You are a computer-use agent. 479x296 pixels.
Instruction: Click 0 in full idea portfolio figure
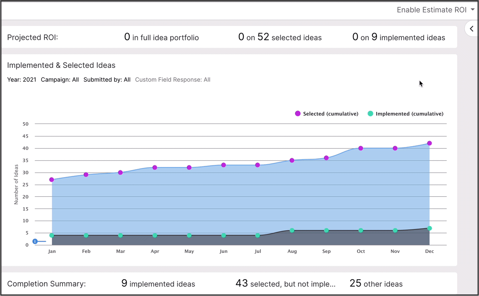click(161, 37)
